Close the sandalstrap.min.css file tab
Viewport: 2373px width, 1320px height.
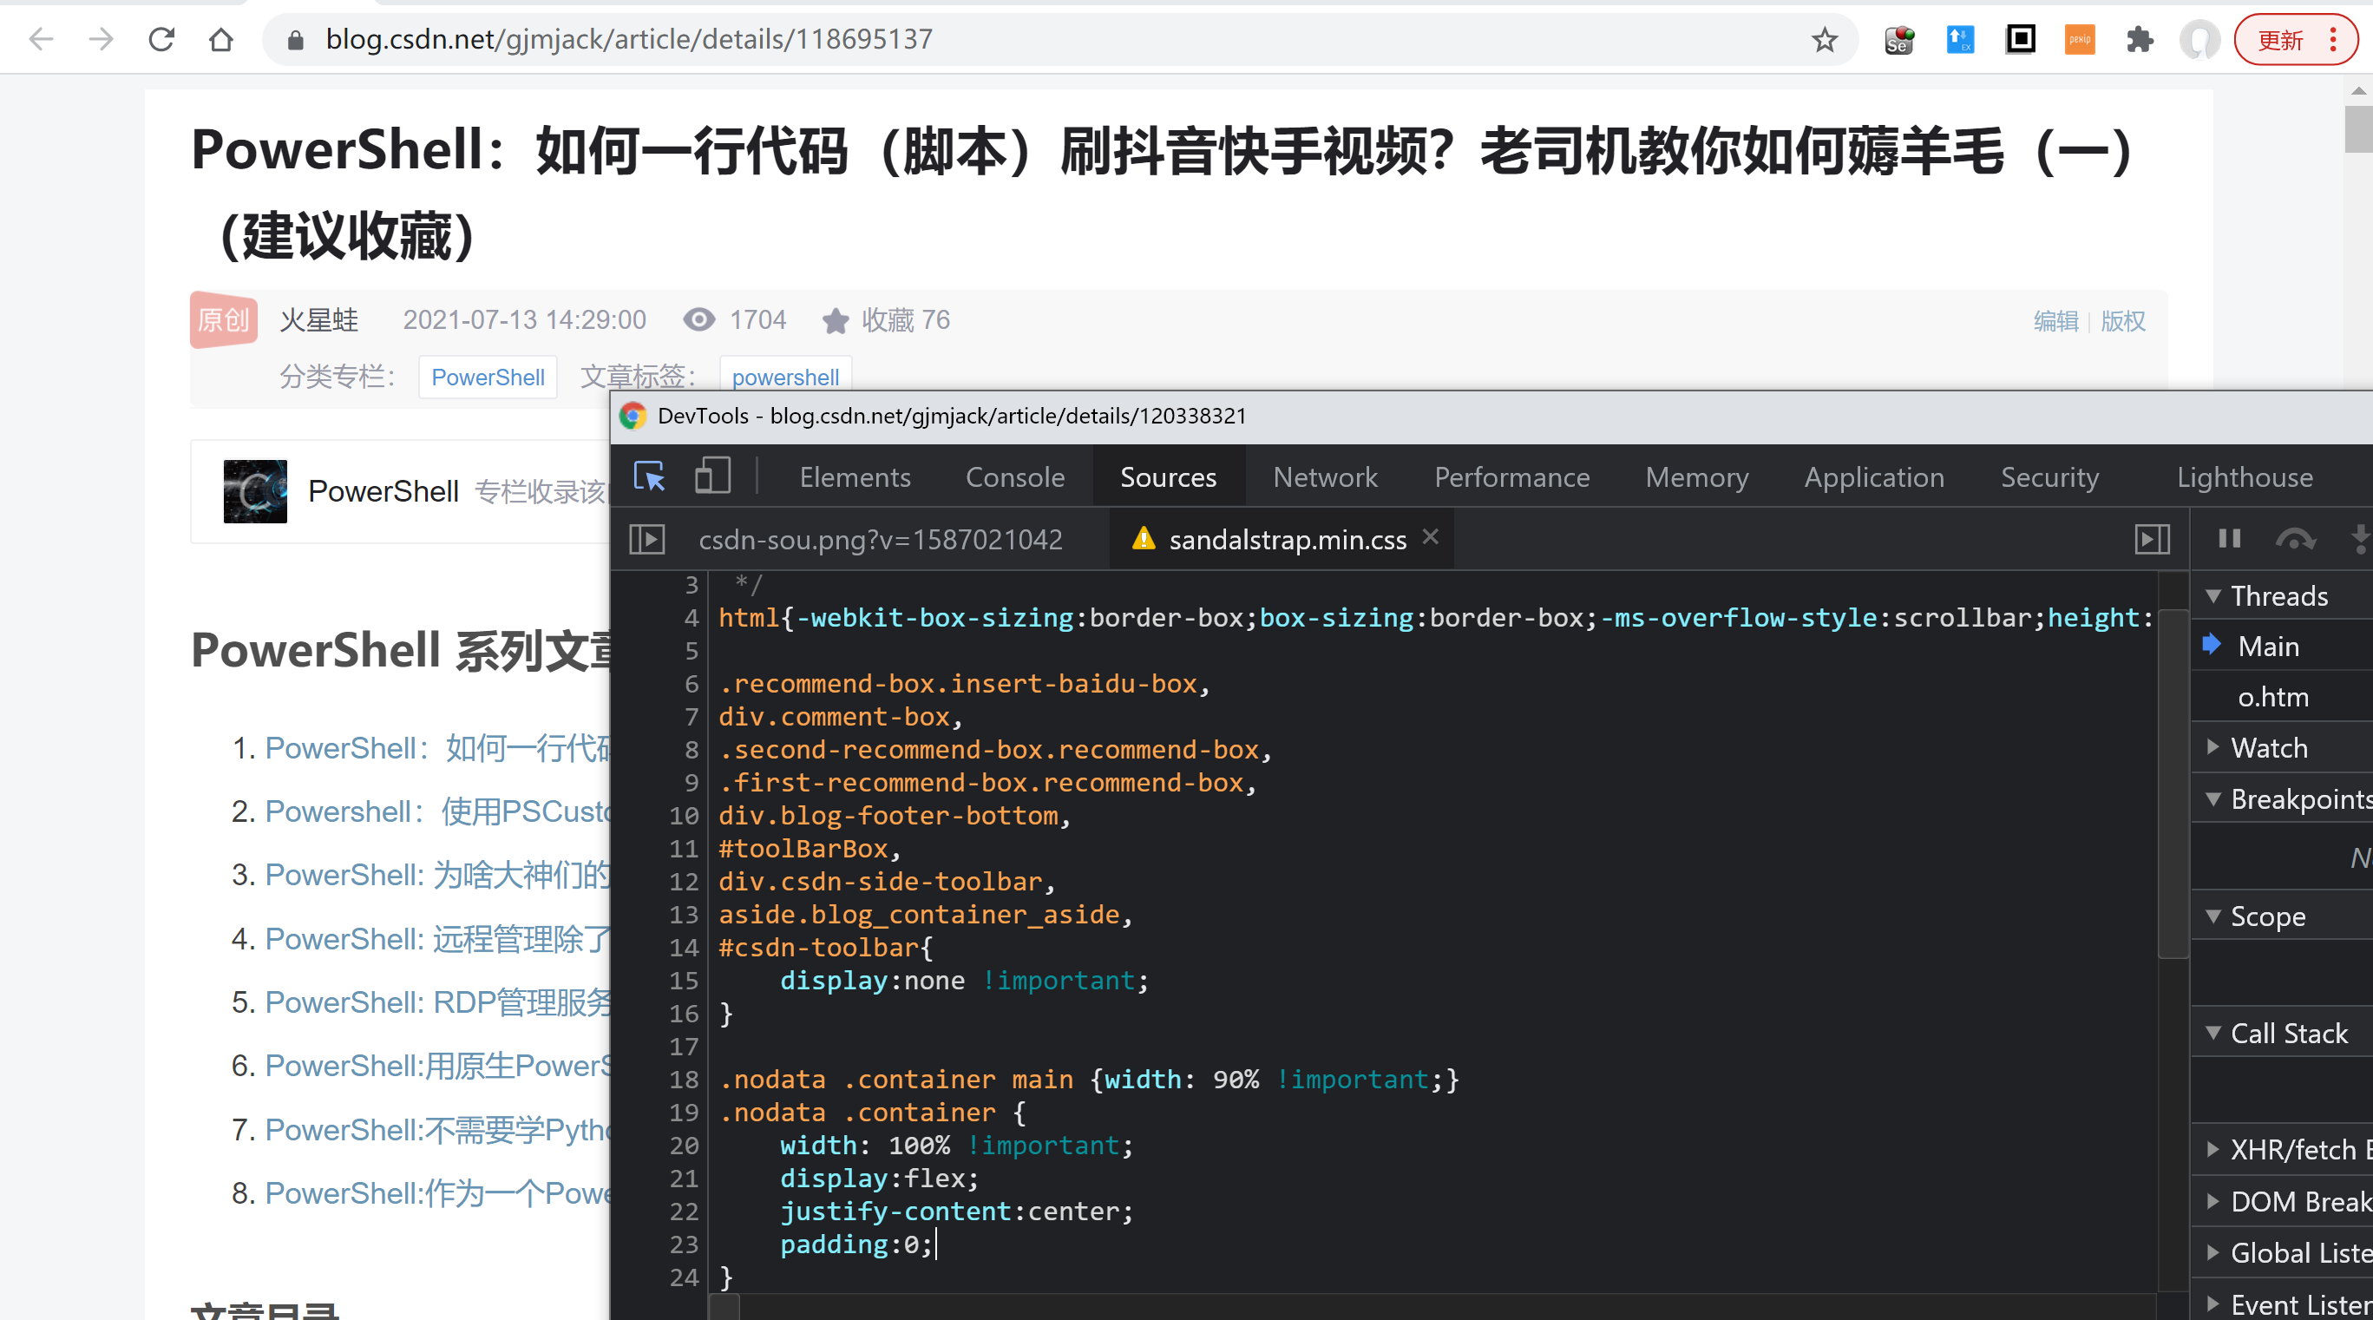tap(1430, 537)
